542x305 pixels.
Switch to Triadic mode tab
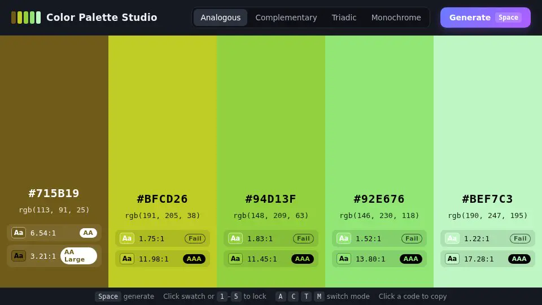pos(344,18)
